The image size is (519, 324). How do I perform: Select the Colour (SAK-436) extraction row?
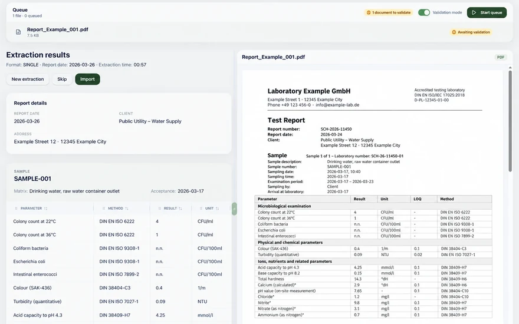coord(119,287)
